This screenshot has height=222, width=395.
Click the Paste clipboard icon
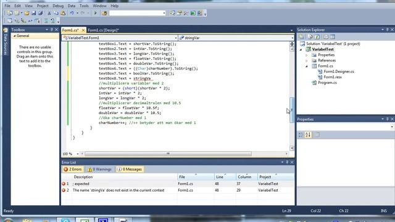[x=63, y=13]
